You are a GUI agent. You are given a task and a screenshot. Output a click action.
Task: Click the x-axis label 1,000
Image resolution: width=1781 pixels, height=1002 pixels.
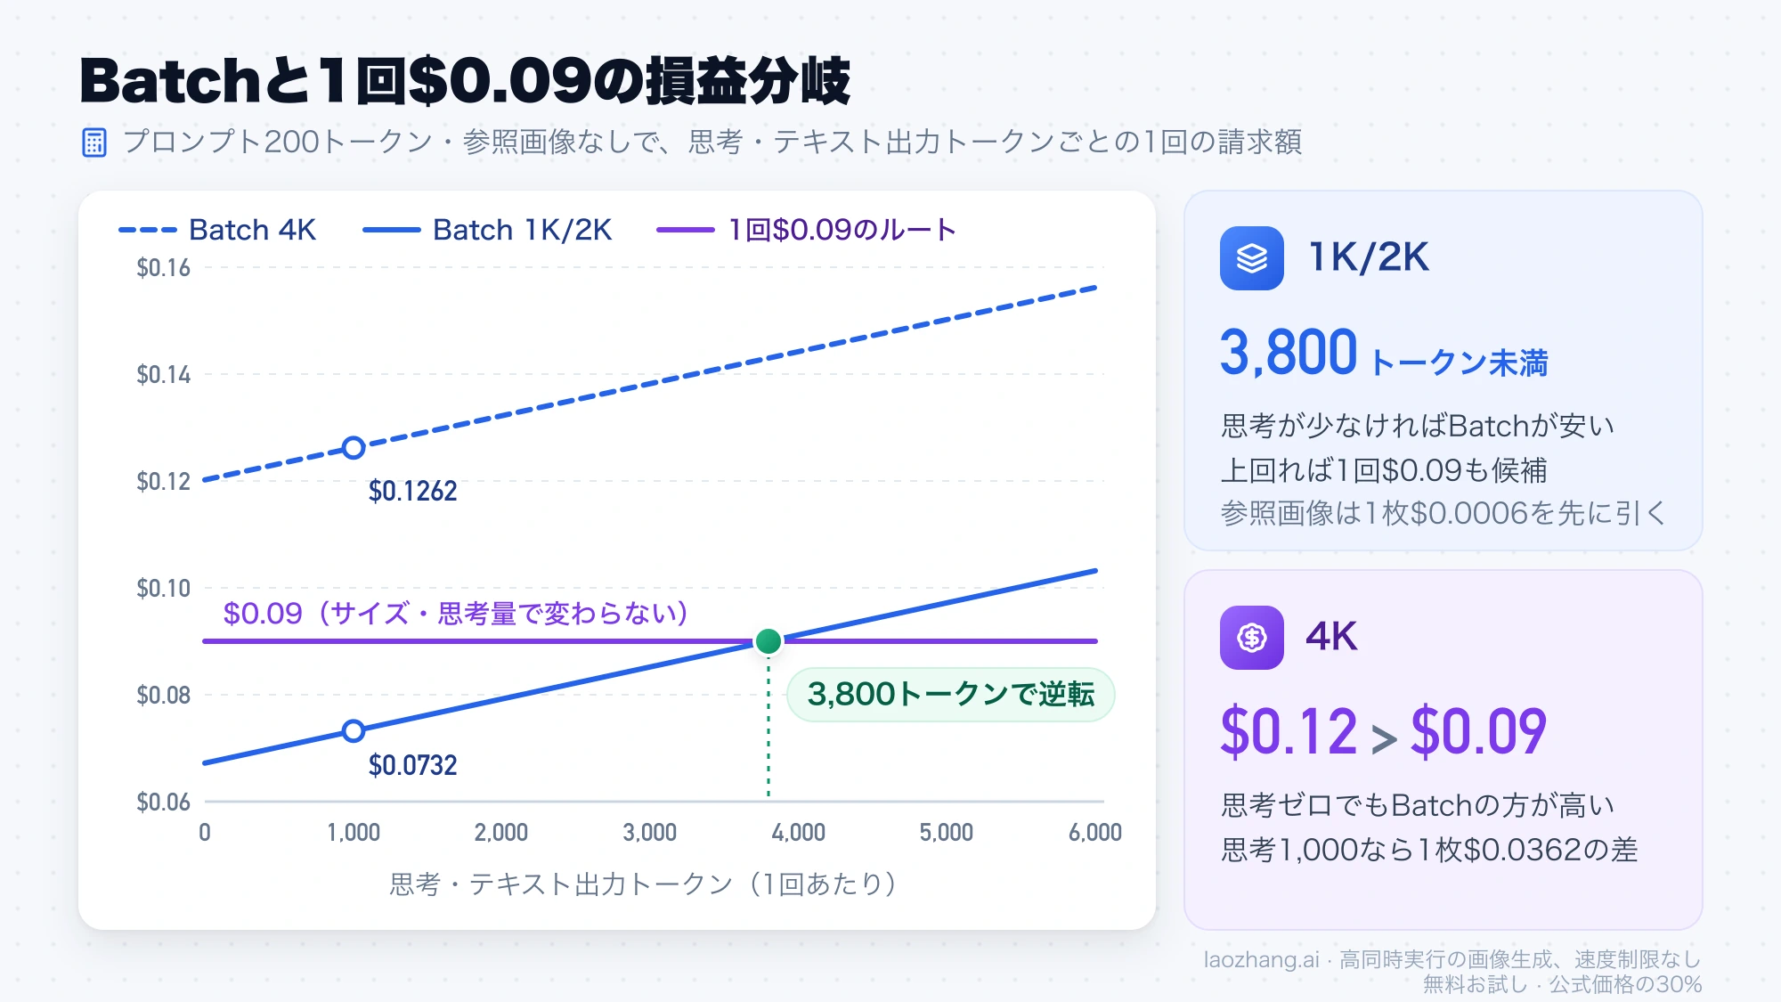354,833
